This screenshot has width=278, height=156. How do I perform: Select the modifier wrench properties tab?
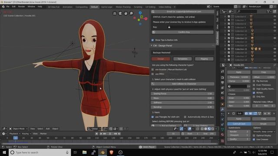[222, 109]
